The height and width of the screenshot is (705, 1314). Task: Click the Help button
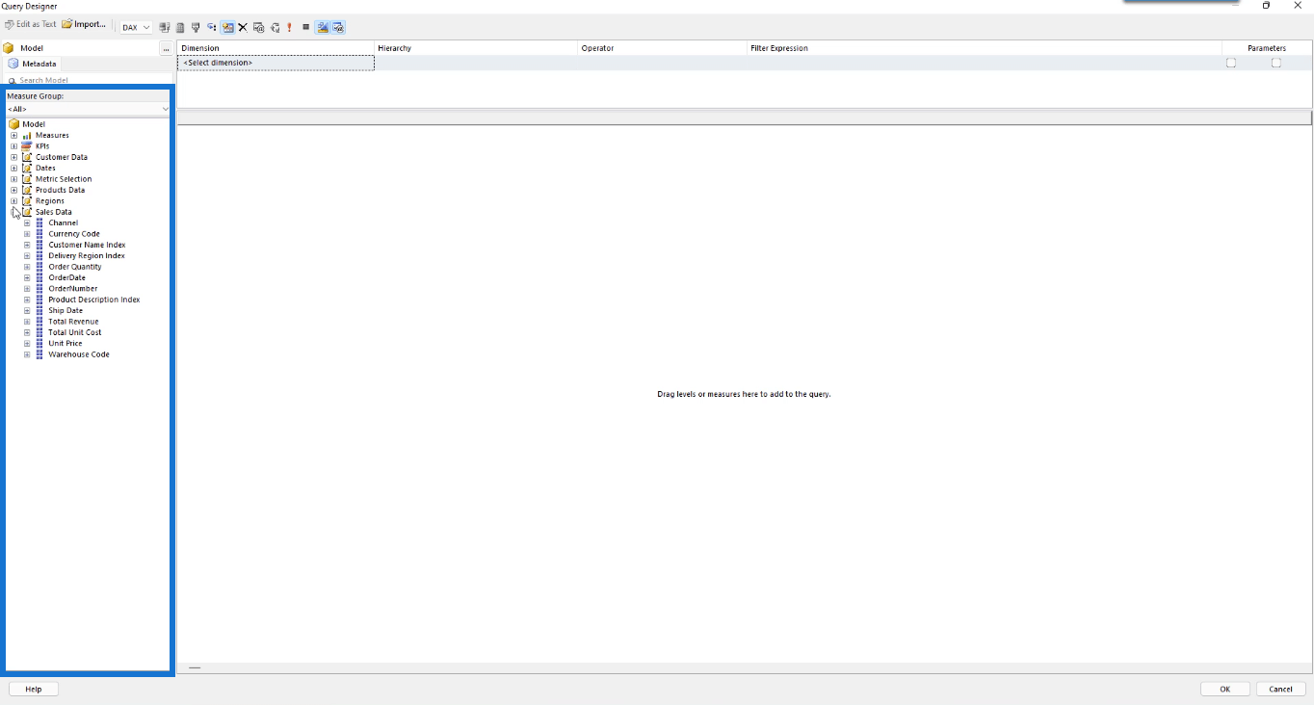34,690
